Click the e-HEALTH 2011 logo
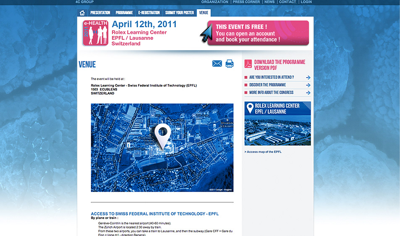 click(95, 33)
